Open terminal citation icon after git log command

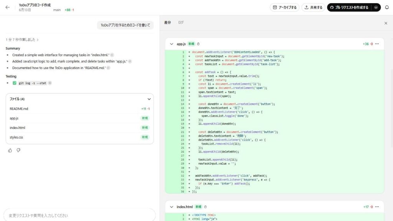(x=50, y=83)
